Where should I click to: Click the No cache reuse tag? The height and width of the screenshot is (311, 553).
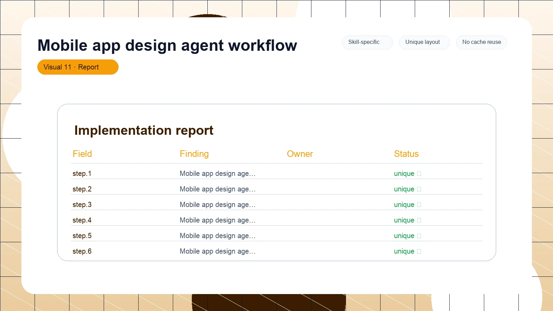pos(481,42)
